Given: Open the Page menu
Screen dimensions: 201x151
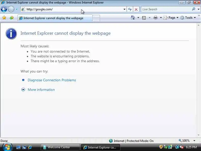Looking at the screenshot, I should click(x=171, y=18).
